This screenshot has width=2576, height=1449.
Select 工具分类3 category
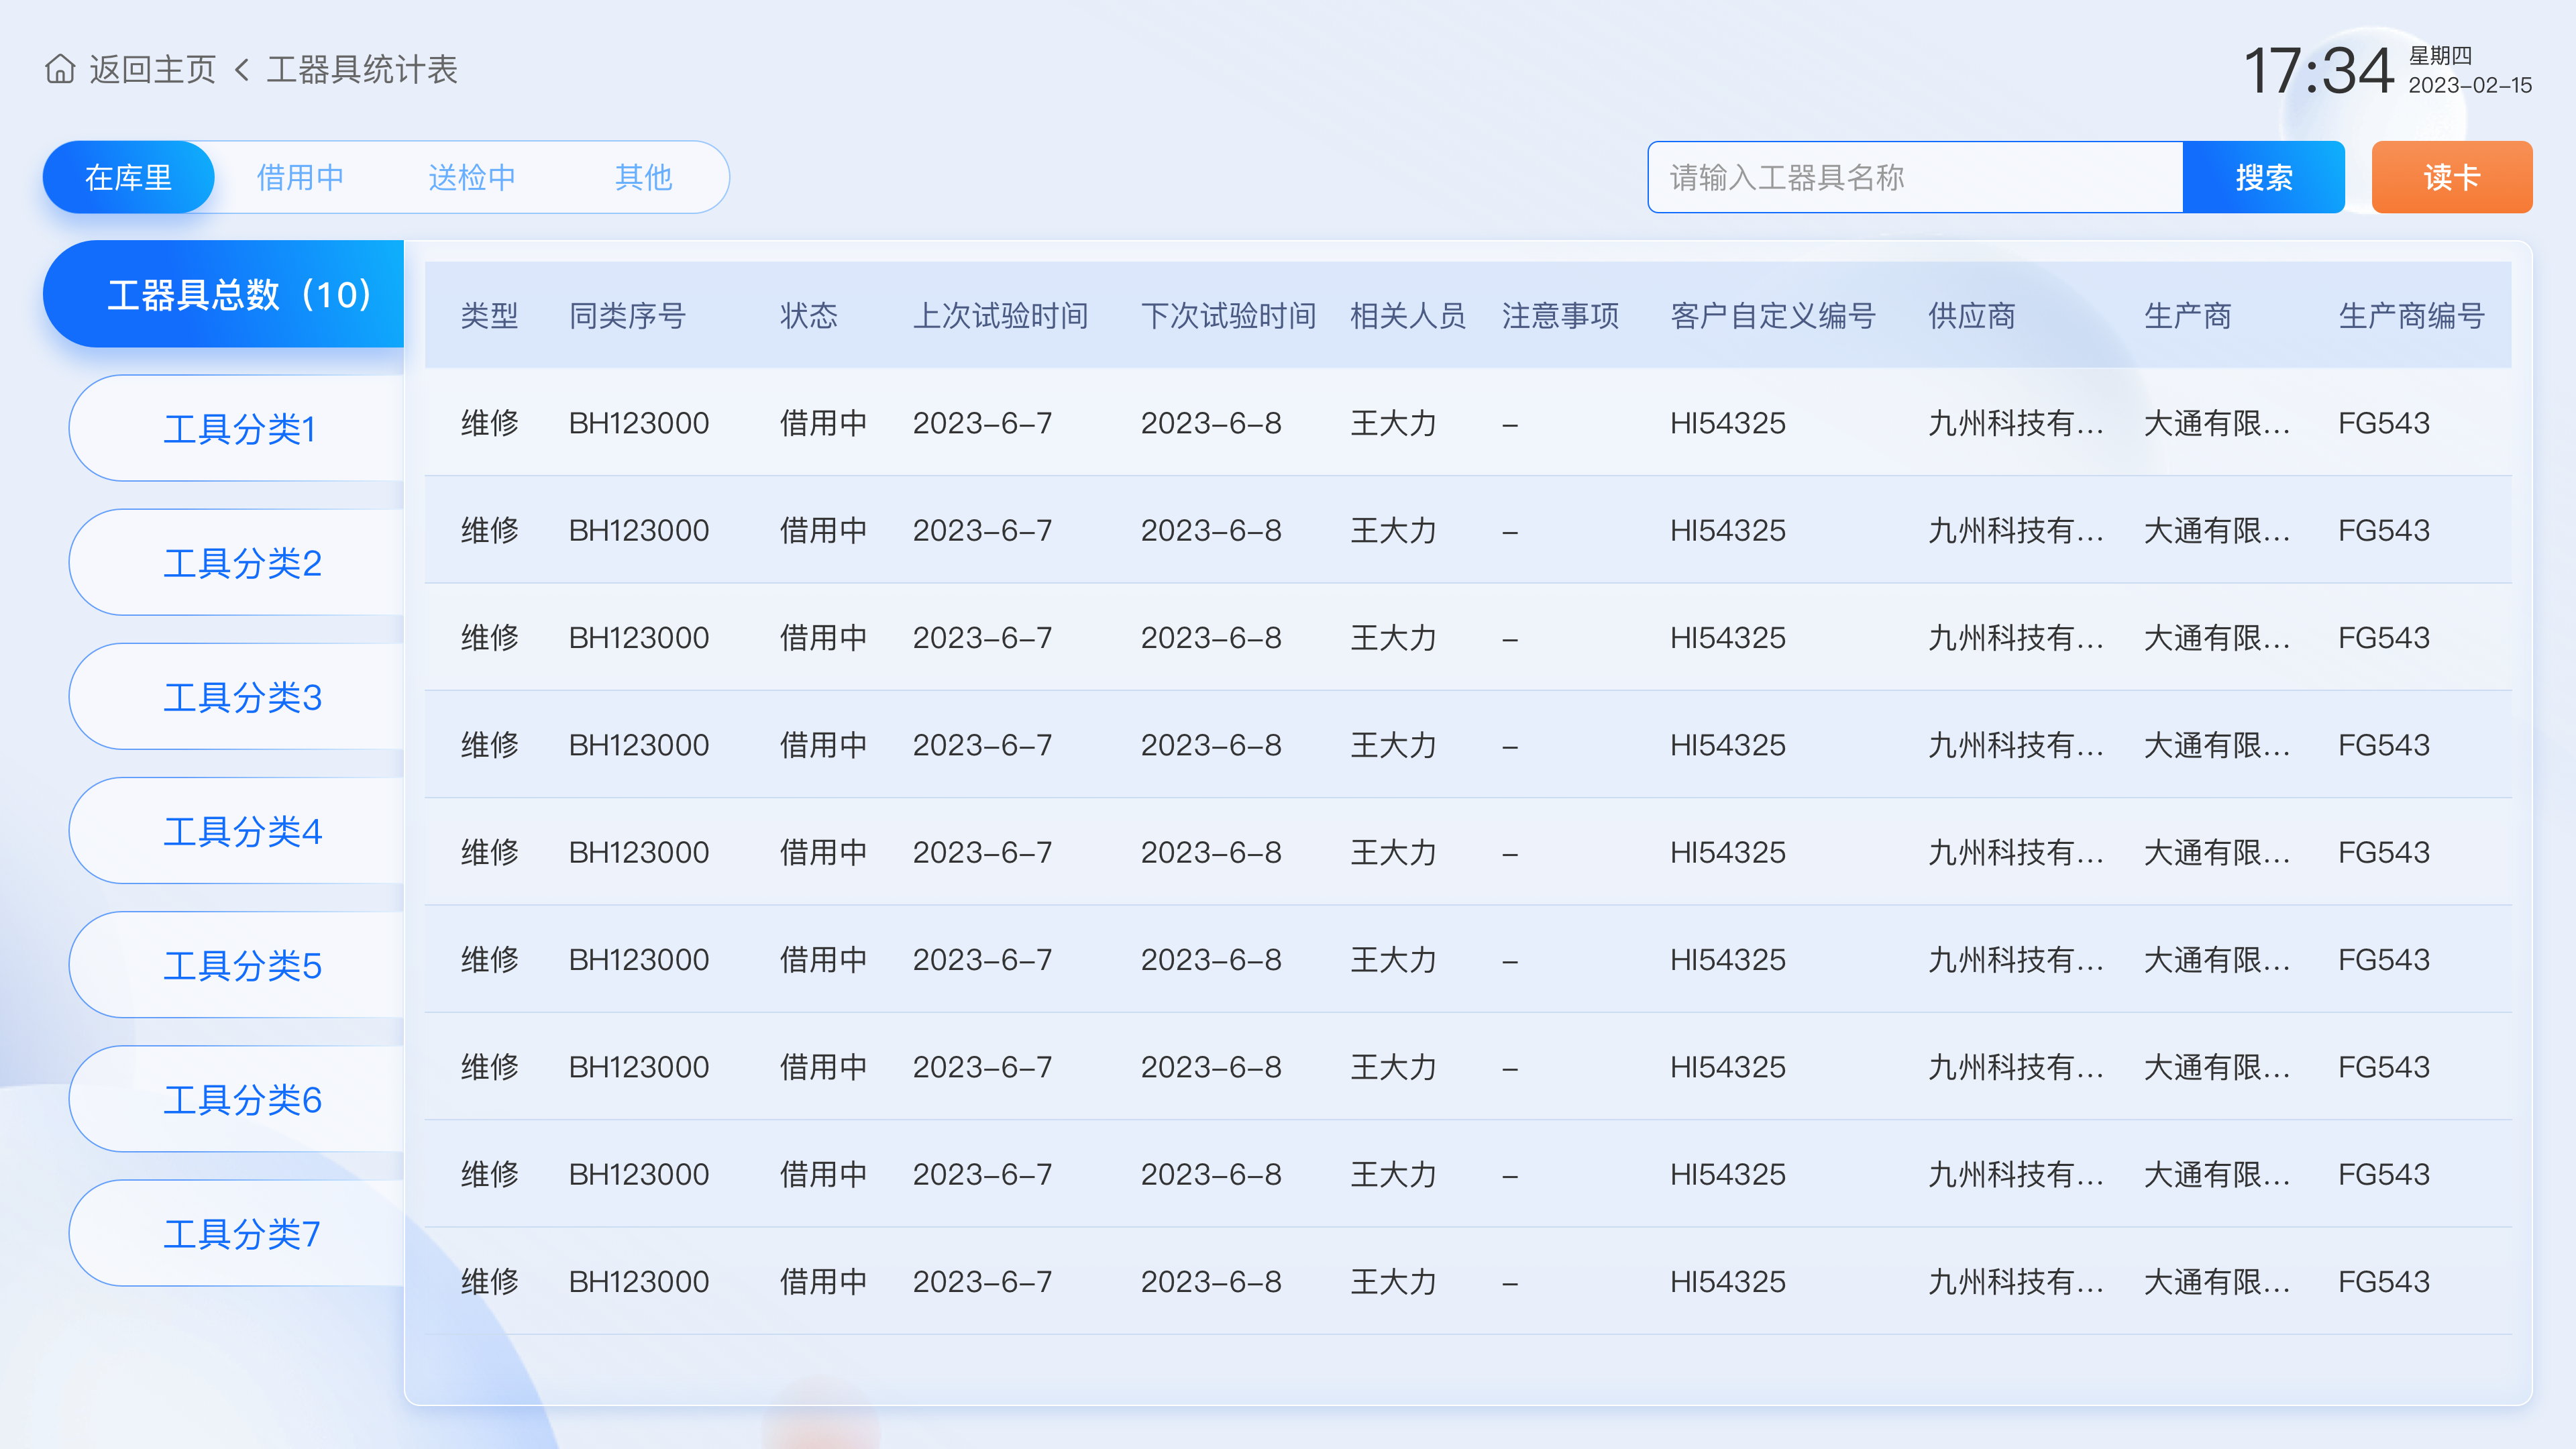coord(236,696)
